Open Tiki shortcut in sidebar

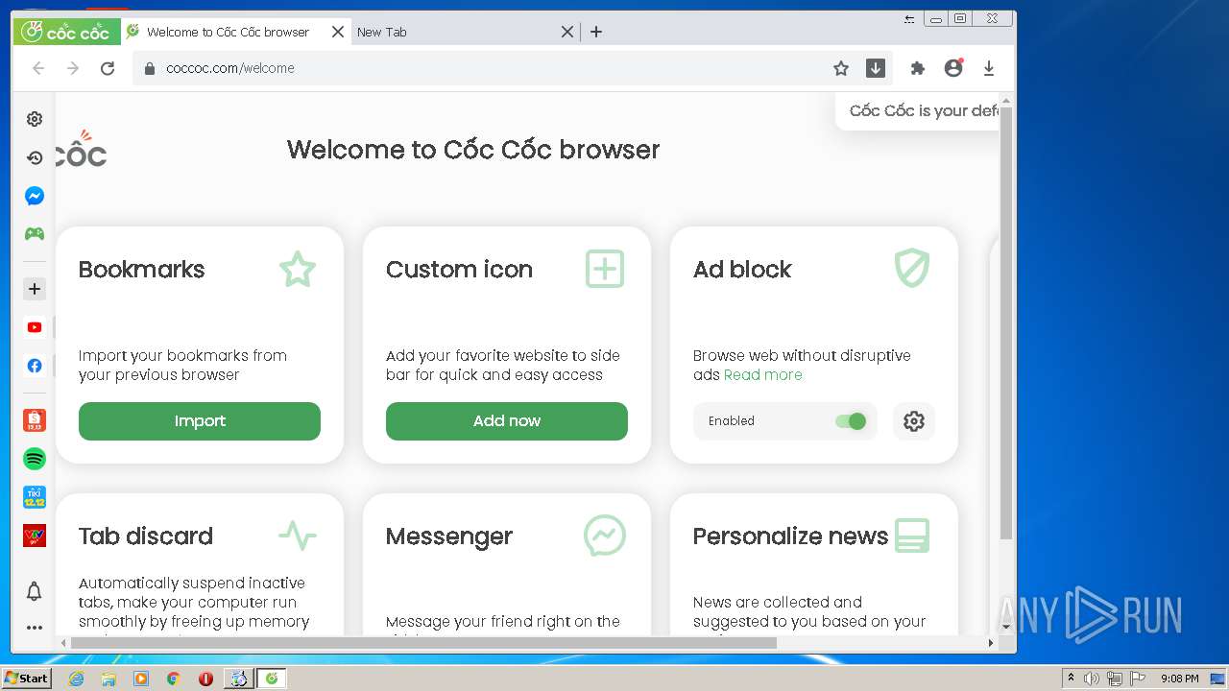pyautogui.click(x=35, y=497)
